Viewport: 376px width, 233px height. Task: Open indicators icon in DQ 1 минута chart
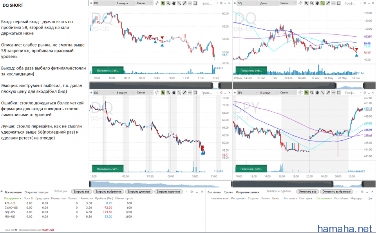click(157, 3)
